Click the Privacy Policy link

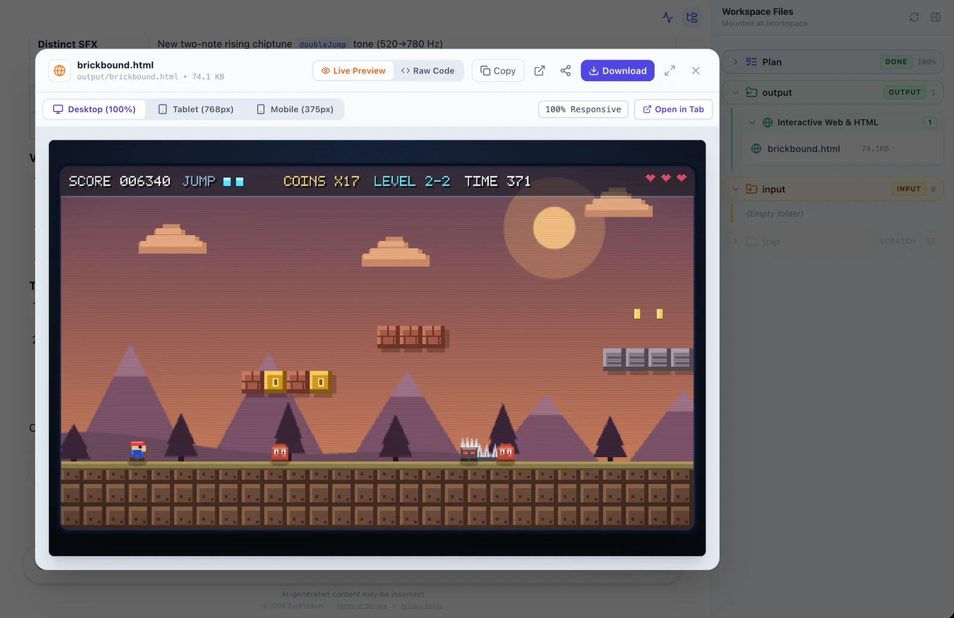tap(422, 606)
